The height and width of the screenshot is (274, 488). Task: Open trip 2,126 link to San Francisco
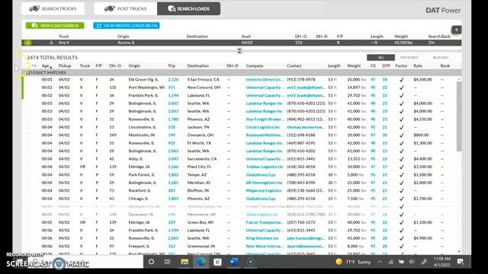pos(173,79)
